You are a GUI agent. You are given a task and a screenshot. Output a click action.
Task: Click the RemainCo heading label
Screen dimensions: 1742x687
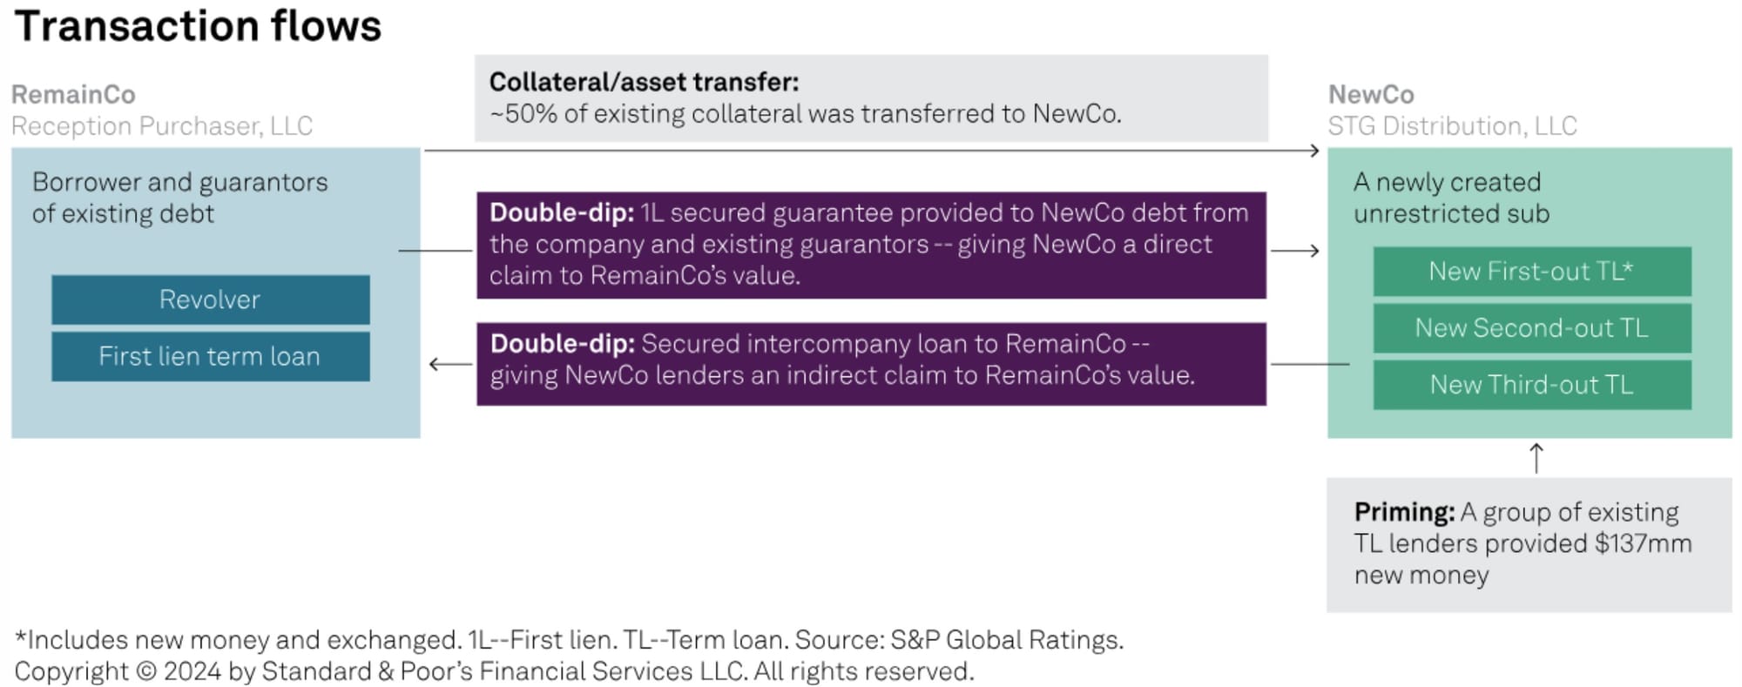coord(73,94)
